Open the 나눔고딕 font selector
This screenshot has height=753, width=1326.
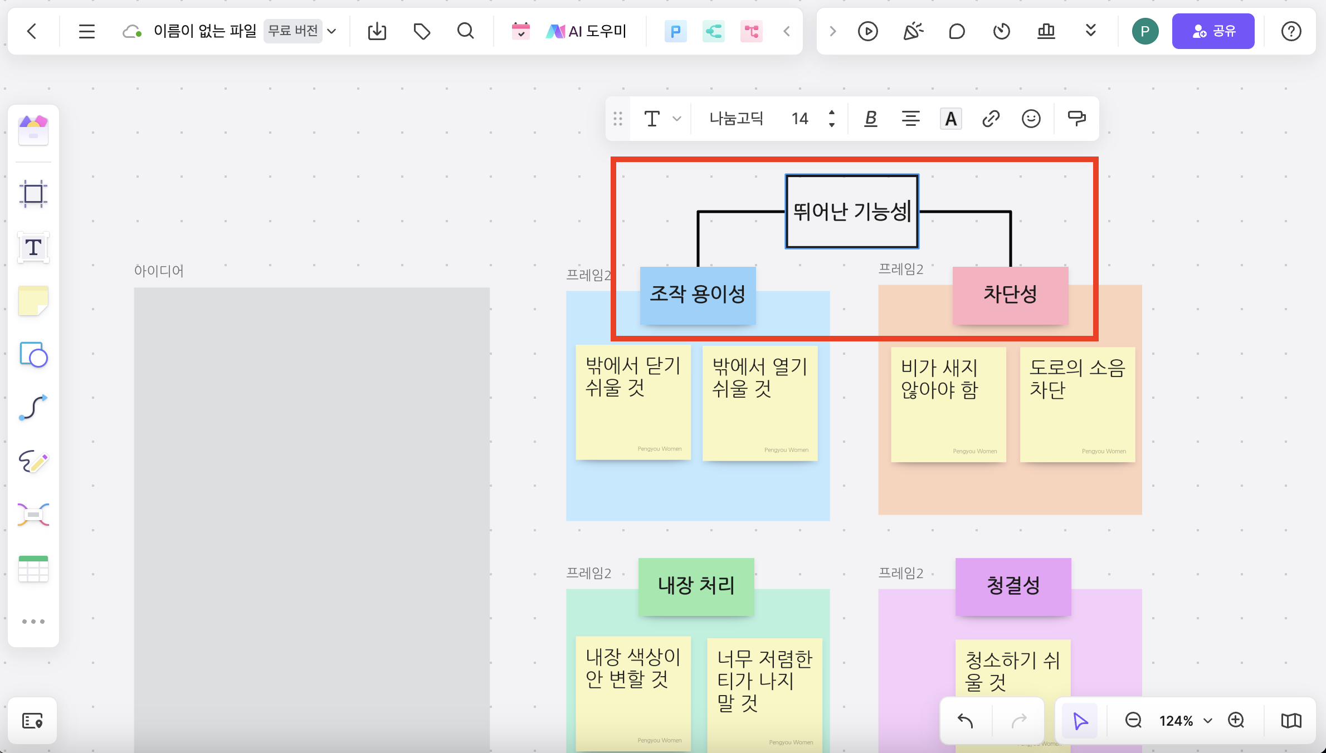coord(736,119)
